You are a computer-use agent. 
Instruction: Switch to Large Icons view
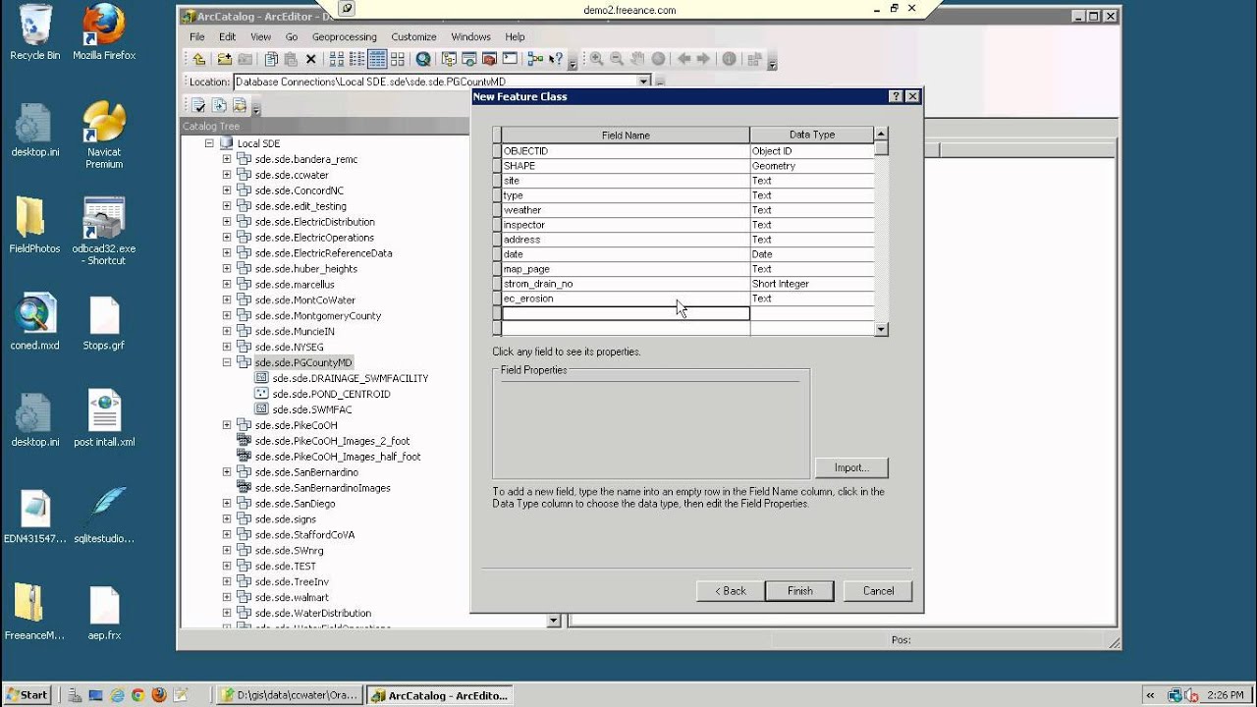(337, 59)
